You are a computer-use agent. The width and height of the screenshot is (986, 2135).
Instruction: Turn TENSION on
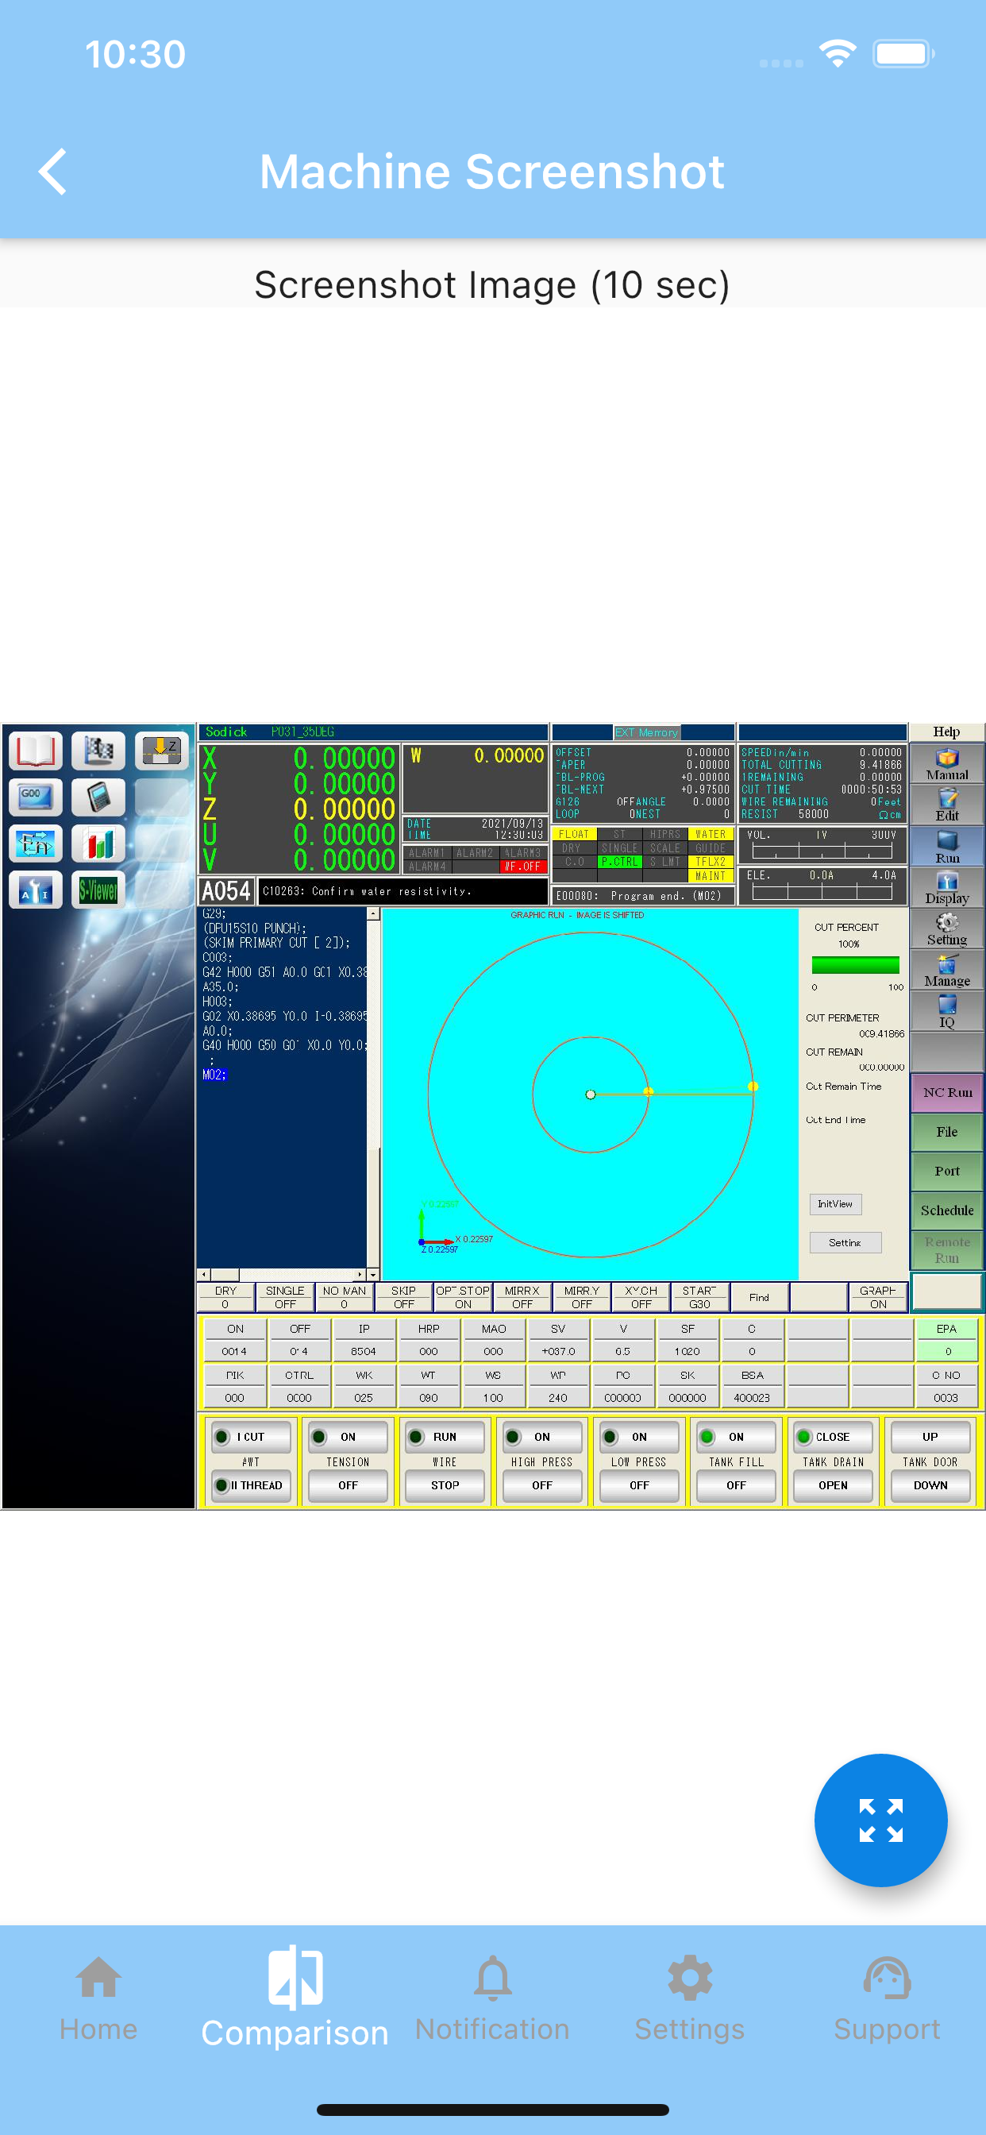348,1436
